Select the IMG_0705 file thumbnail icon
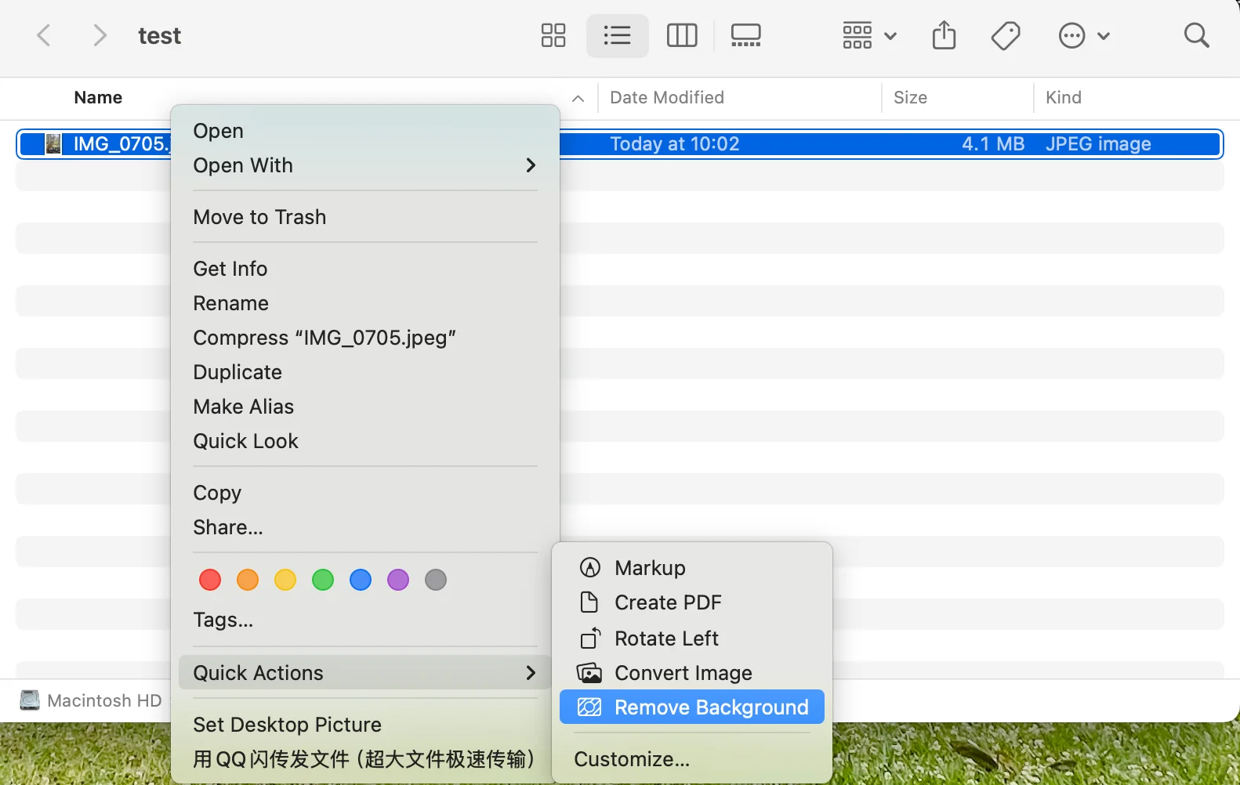Image resolution: width=1240 pixels, height=785 pixels. 53,144
